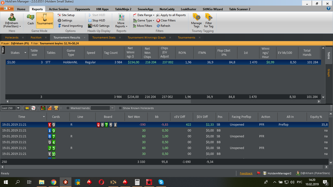Image resolution: width=333 pixels, height=187 pixels.
Task: Switch to the Home ribbon tab
Action: pos(21,9)
